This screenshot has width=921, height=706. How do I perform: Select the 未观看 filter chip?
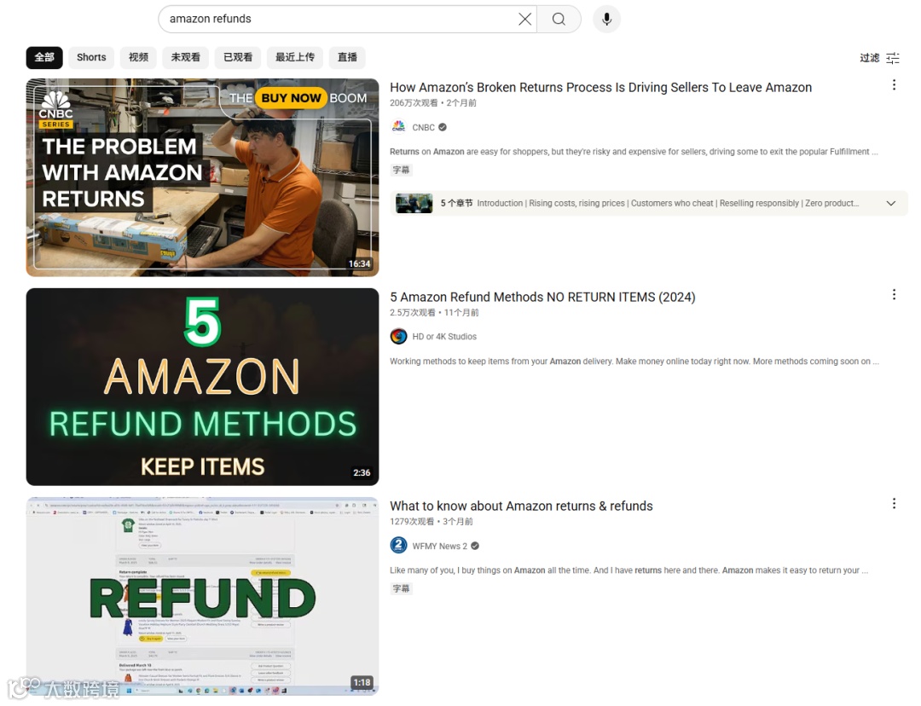[186, 58]
